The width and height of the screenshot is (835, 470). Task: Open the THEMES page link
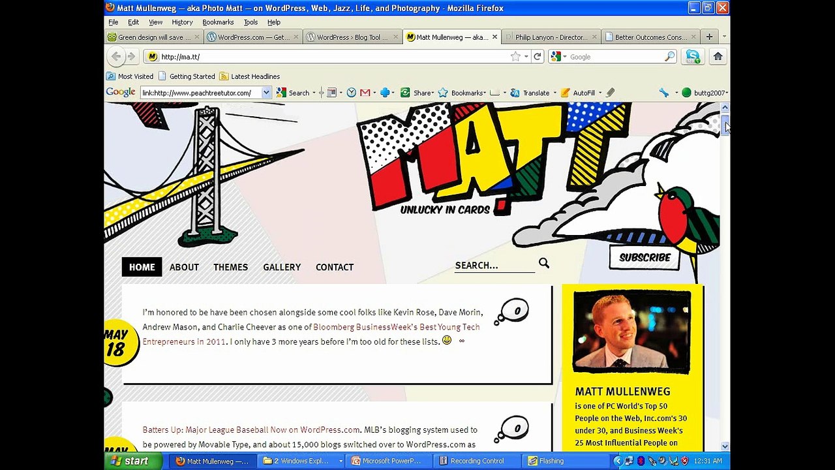230,267
